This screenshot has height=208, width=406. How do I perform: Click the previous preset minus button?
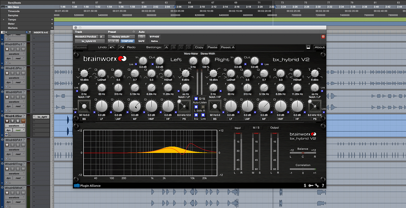tap(109, 41)
